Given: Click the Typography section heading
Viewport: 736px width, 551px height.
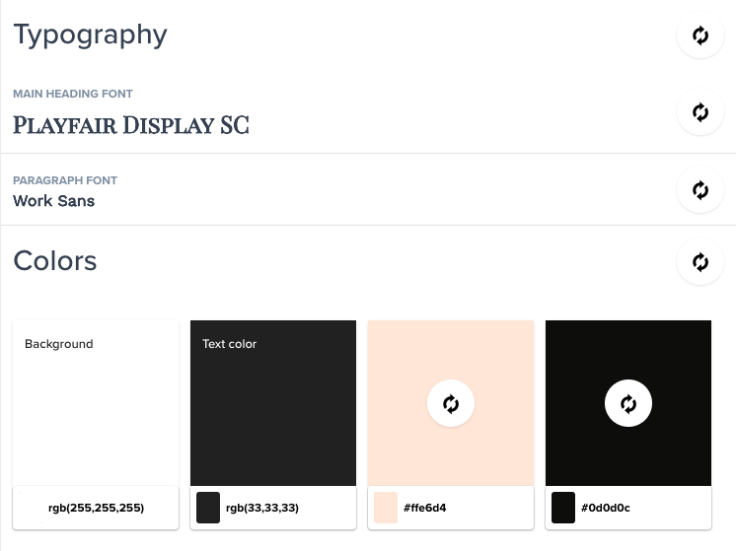Looking at the screenshot, I should click(90, 34).
